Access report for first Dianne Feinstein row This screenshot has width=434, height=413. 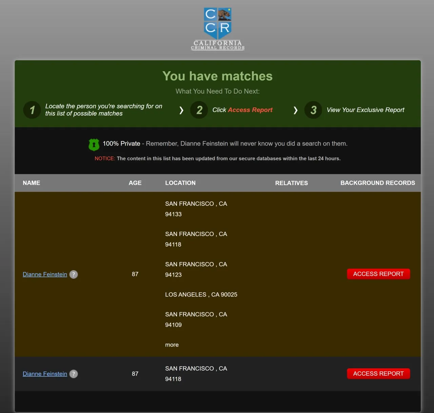pyautogui.click(x=378, y=274)
